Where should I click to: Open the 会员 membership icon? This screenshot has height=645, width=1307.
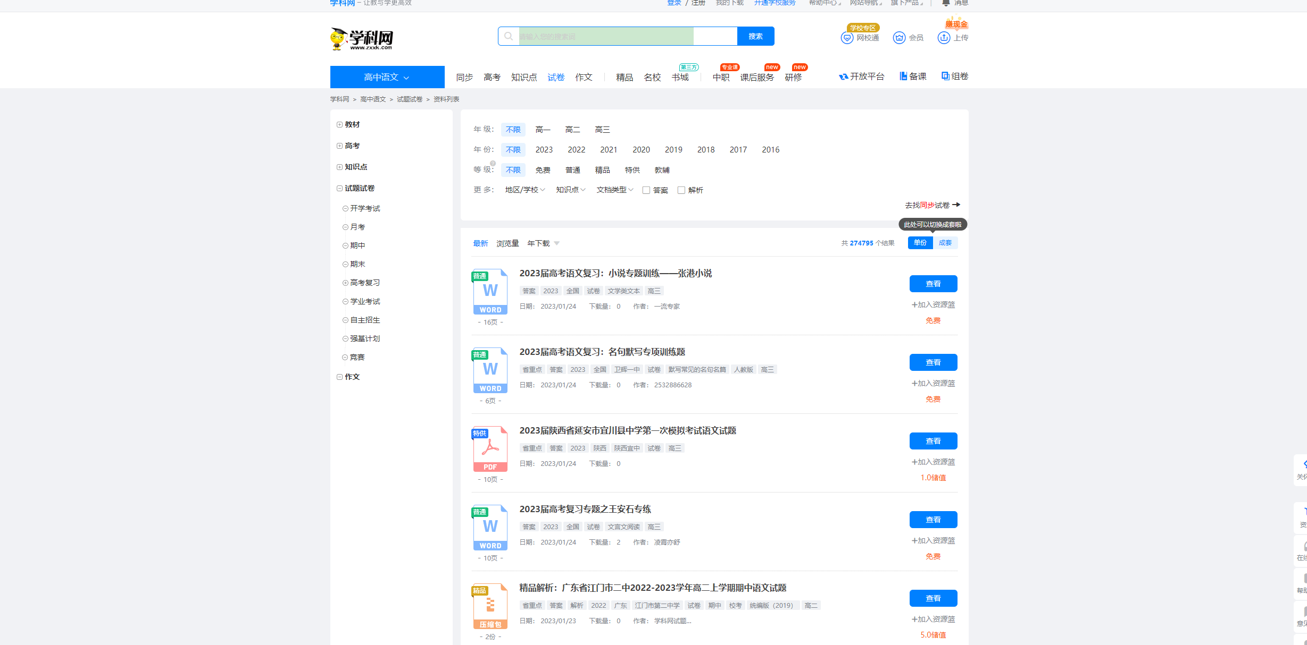point(899,38)
